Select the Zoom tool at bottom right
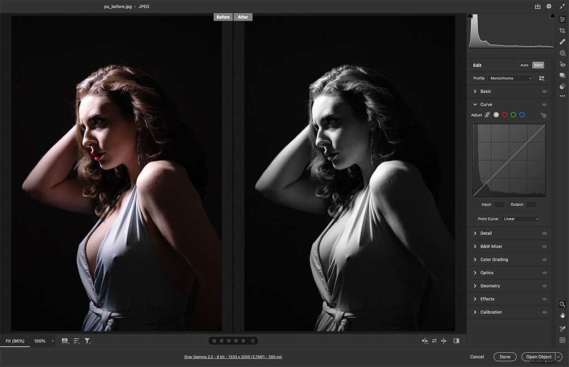Screen dimensions: 569x367 [x=562, y=303]
